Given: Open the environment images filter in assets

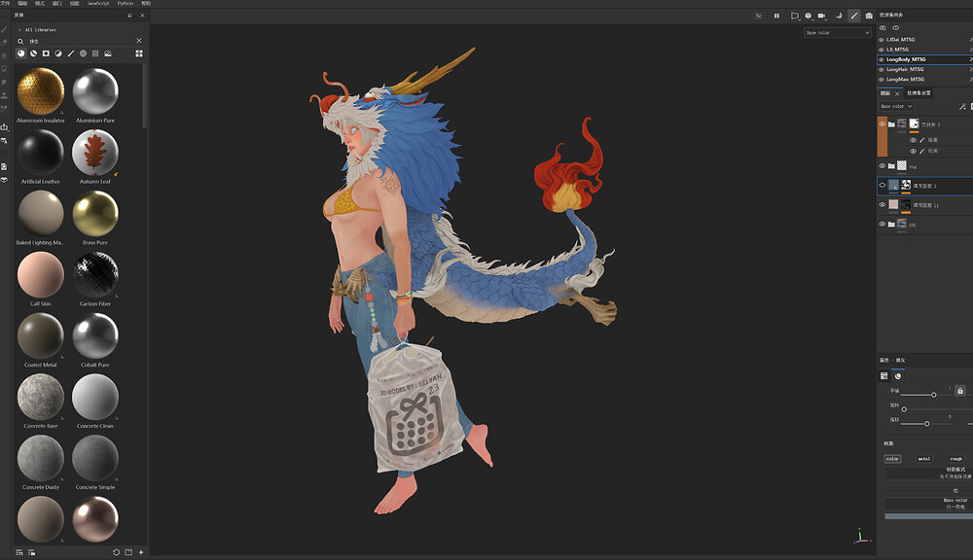Looking at the screenshot, I should pos(108,53).
